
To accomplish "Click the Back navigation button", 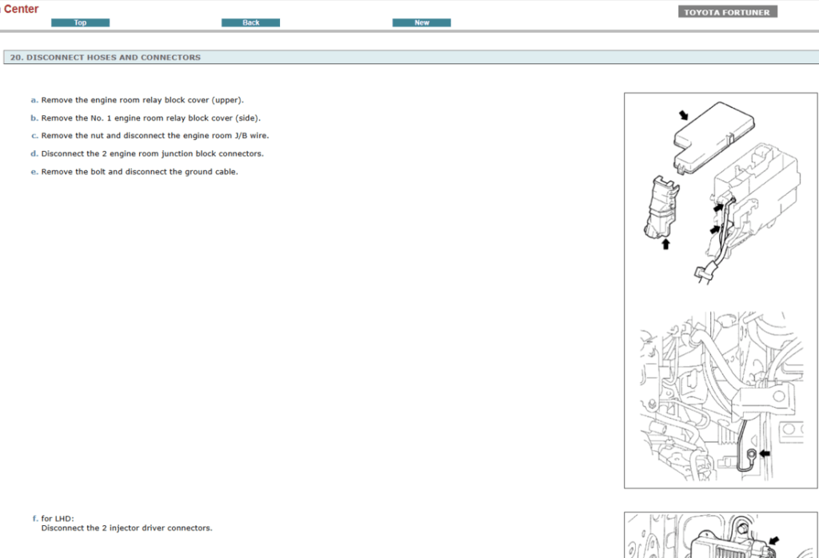I will [x=250, y=22].
